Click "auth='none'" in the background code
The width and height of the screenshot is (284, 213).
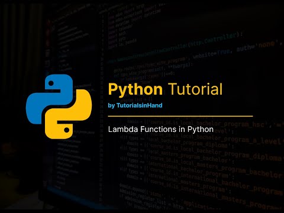pos(256,46)
